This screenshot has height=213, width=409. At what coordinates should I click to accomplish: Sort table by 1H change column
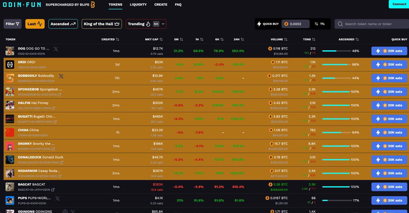[199, 39]
